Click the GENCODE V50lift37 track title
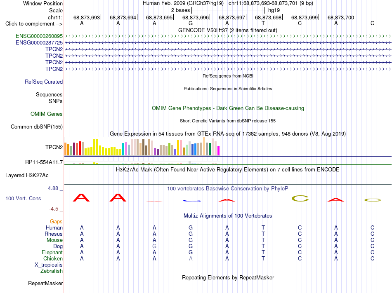 click(x=227, y=30)
